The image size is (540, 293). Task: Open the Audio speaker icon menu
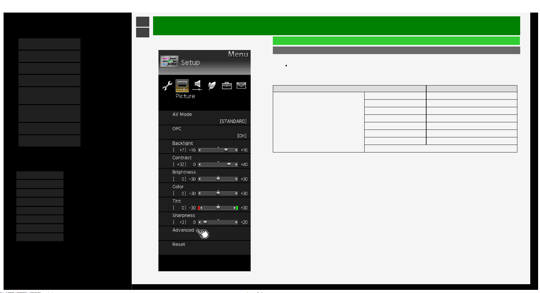[x=197, y=85]
